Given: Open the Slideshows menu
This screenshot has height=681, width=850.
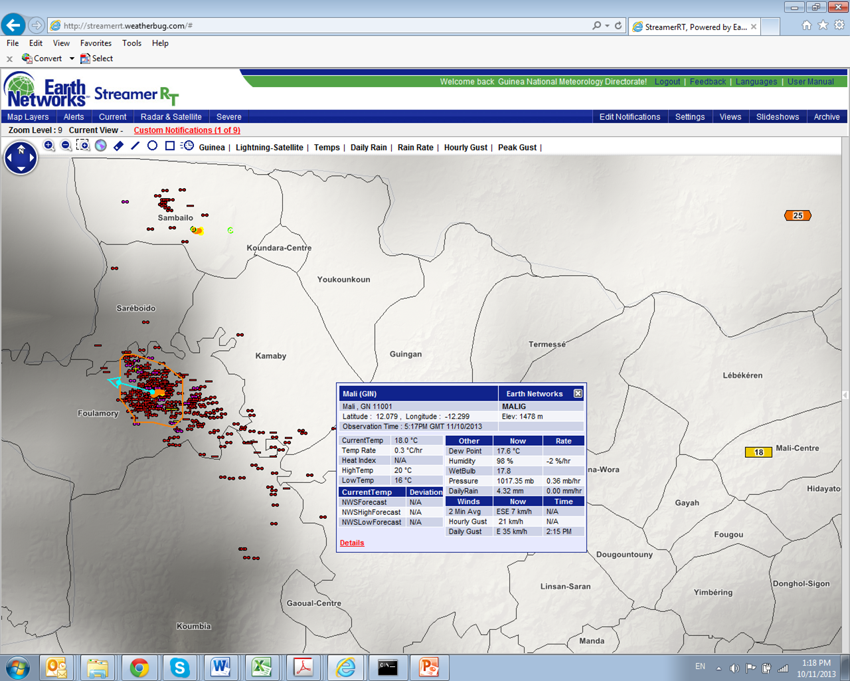Looking at the screenshot, I should 778,117.
